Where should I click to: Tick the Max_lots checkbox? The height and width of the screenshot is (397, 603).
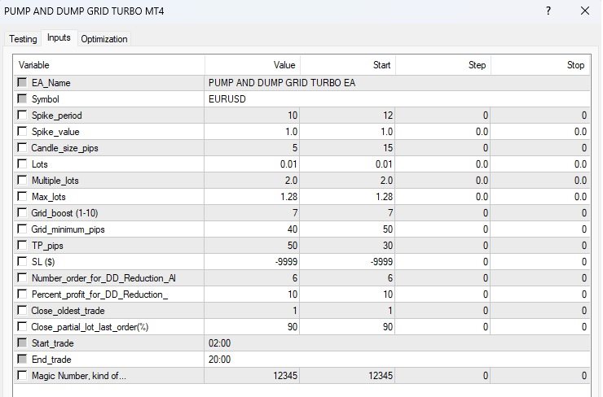[x=22, y=196]
